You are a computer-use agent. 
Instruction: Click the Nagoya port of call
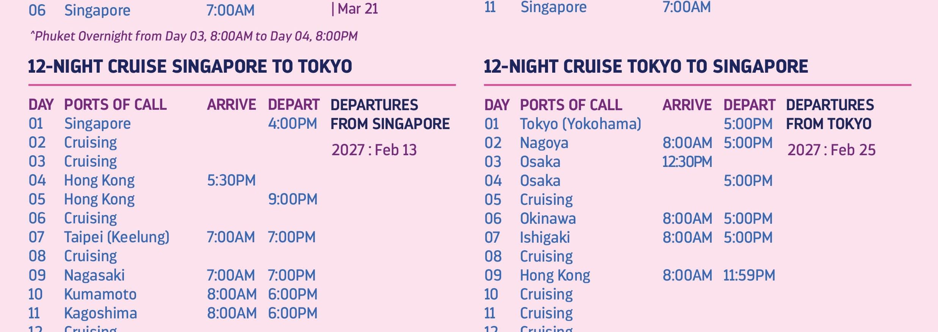tap(544, 143)
